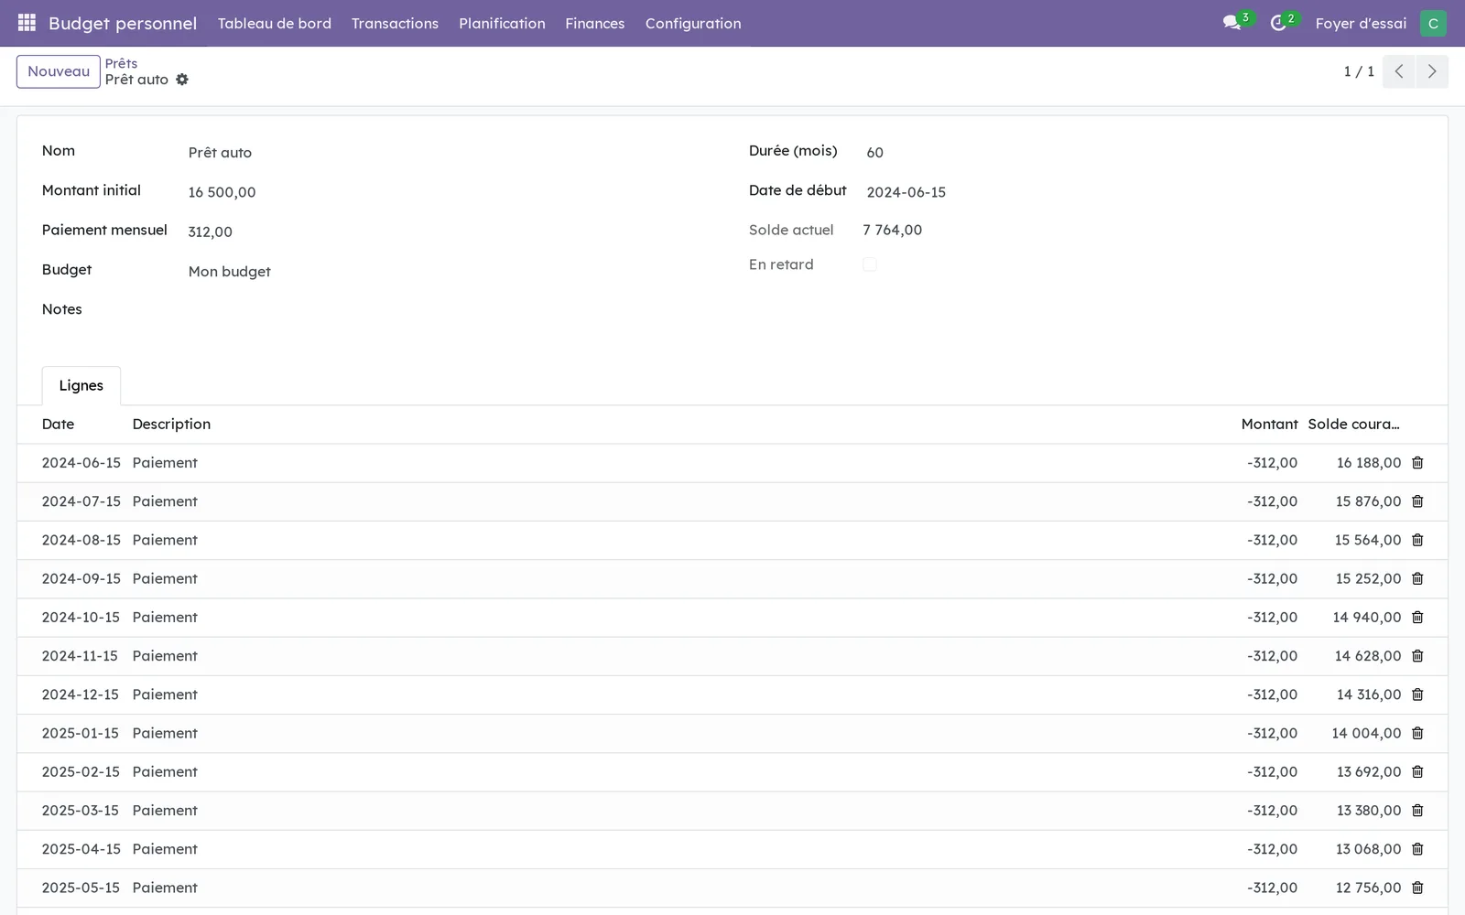The image size is (1465, 915).
Task: Delete the 2024-08-15 payment line
Action: pos(1417,540)
